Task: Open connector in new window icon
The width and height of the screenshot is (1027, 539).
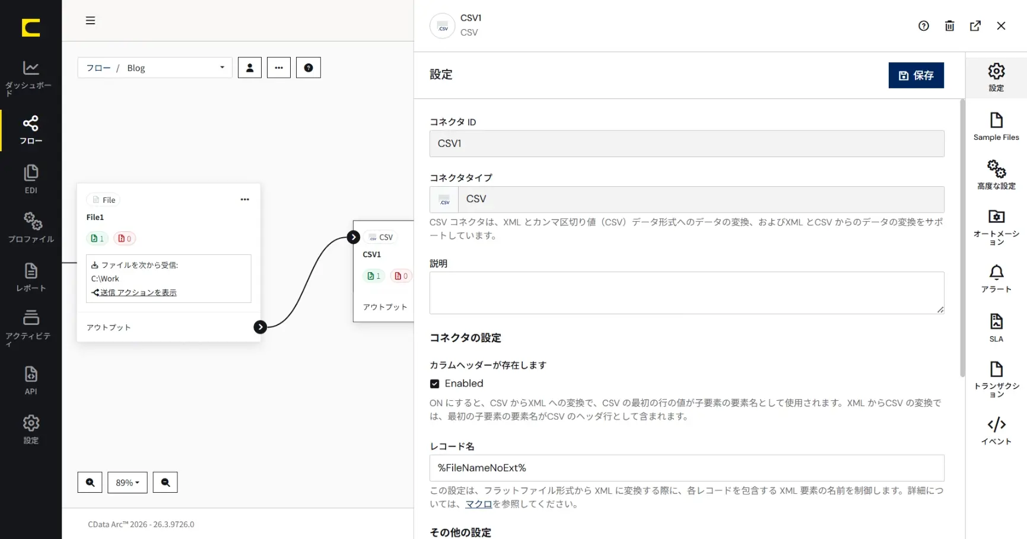Action: (975, 26)
